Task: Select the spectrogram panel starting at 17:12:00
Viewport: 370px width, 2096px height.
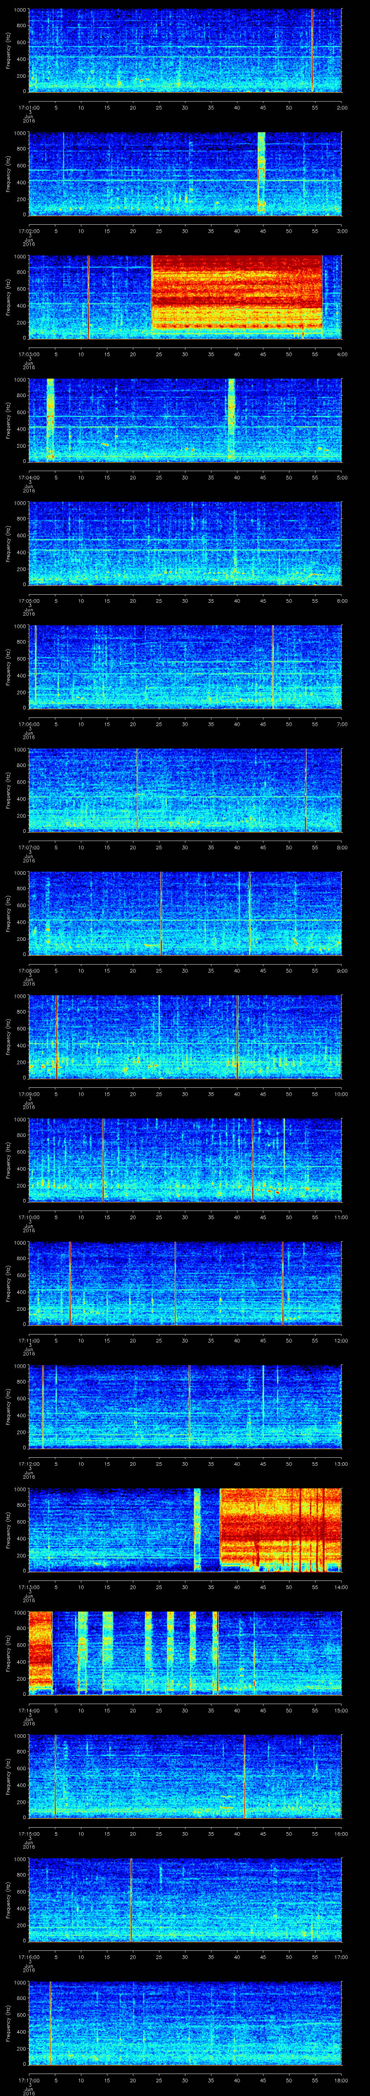Action: click(x=185, y=1407)
